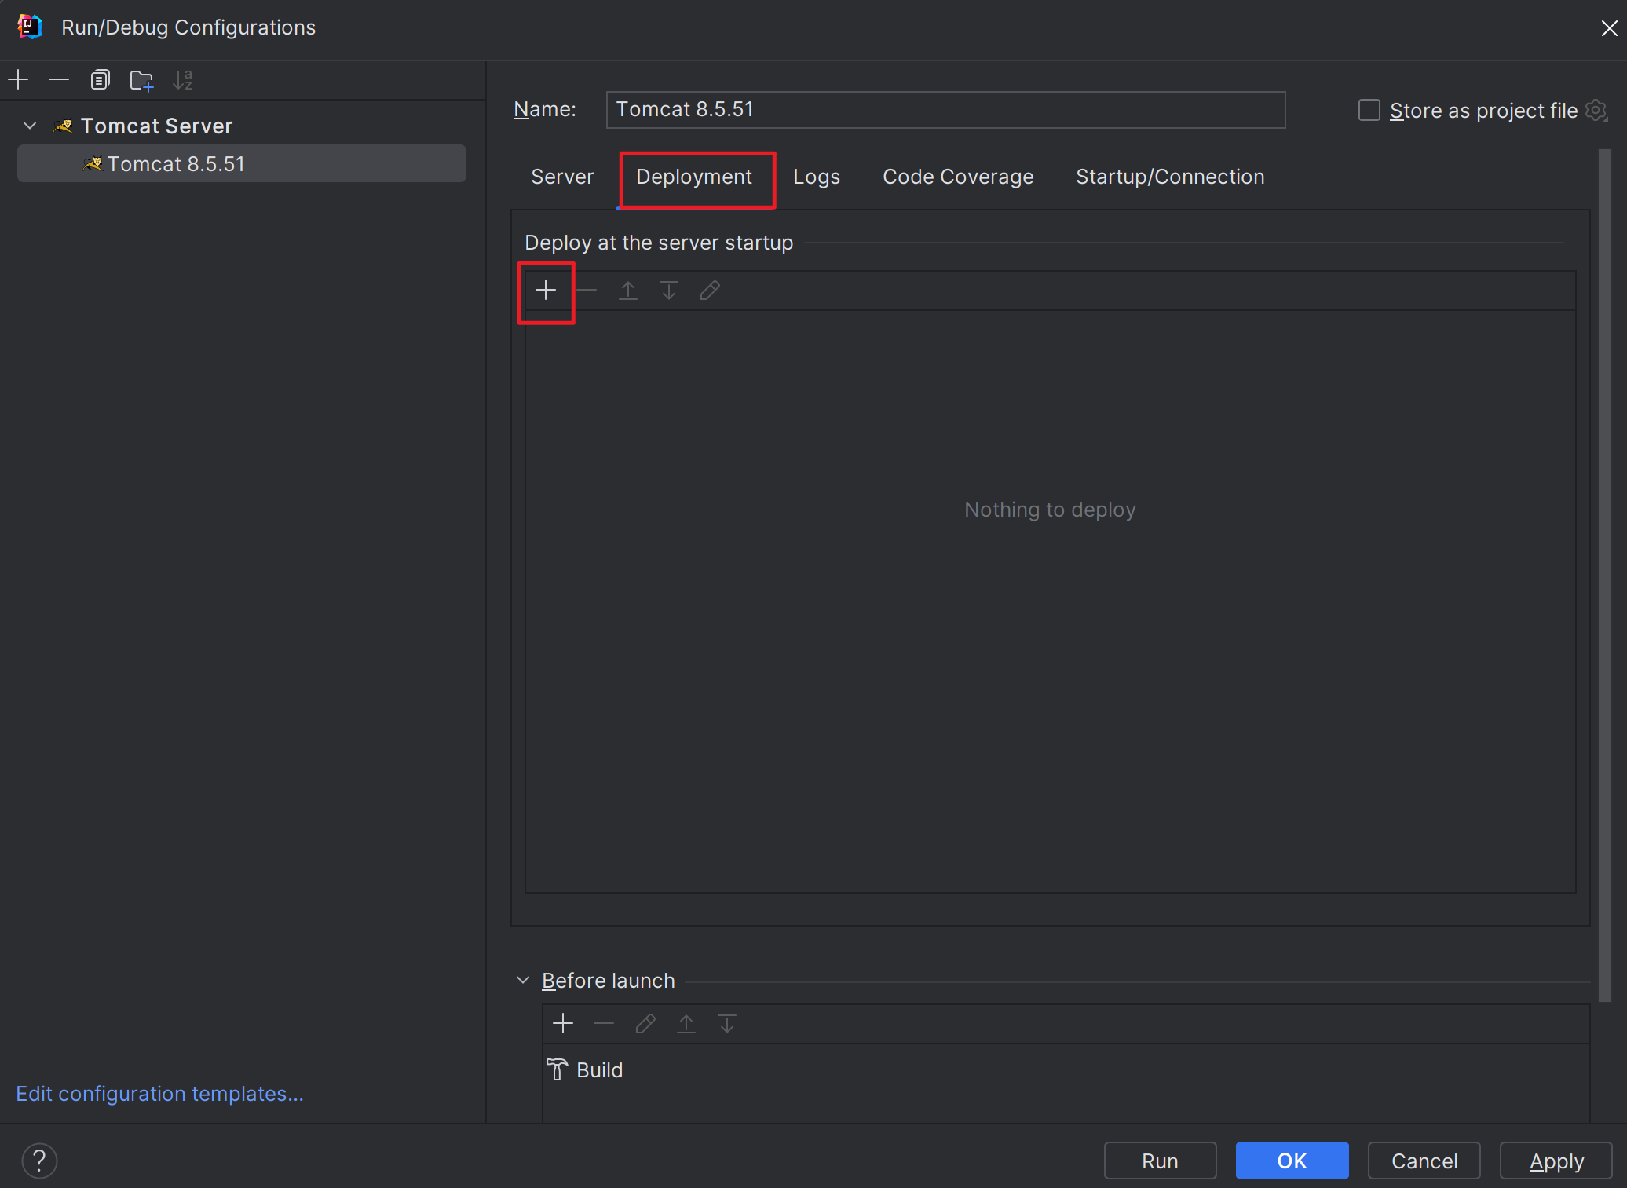Viewport: 1627px width, 1188px height.
Task: Remove the deployment artifact
Action: [587, 291]
